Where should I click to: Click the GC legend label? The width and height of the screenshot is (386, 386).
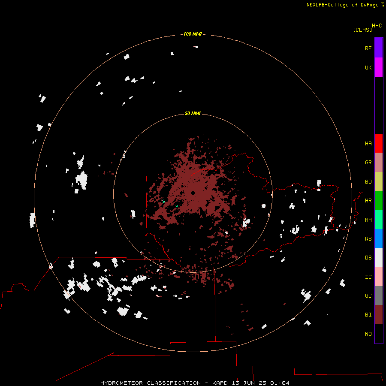pos(368,296)
